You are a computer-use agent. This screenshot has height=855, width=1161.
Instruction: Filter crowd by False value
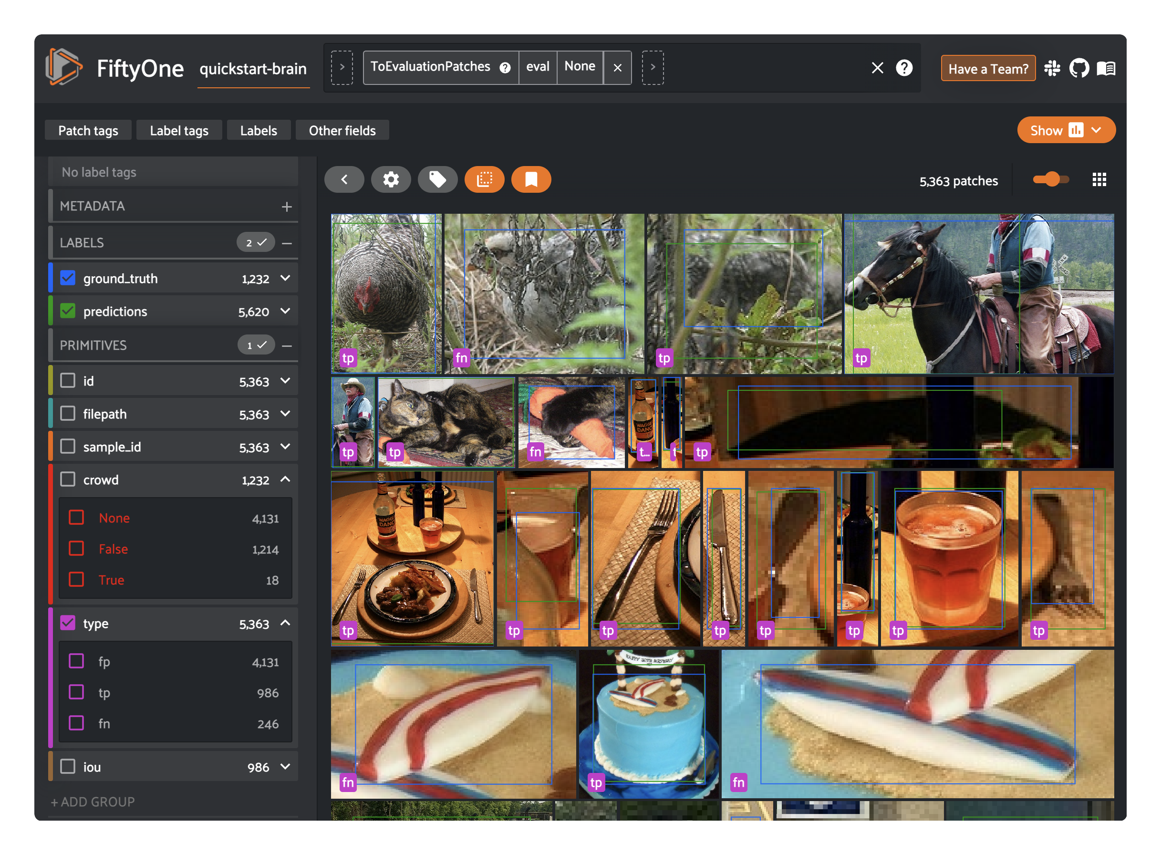pos(77,549)
